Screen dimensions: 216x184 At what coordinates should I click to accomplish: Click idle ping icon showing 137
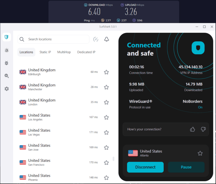click(103, 21)
